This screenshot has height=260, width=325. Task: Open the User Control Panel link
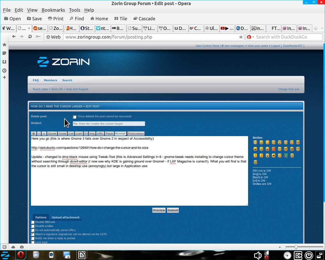click(x=207, y=46)
